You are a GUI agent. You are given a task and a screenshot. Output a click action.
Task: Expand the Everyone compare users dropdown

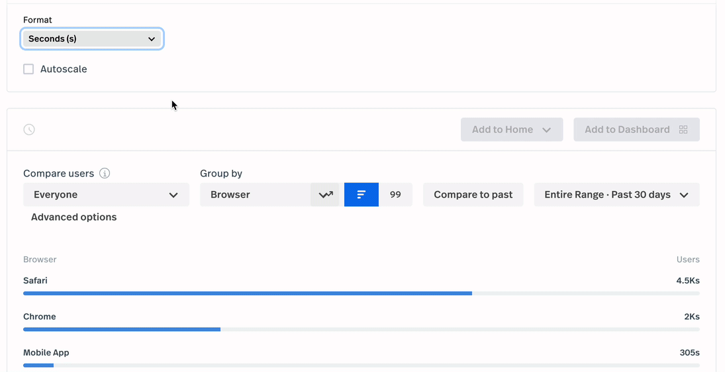point(106,195)
